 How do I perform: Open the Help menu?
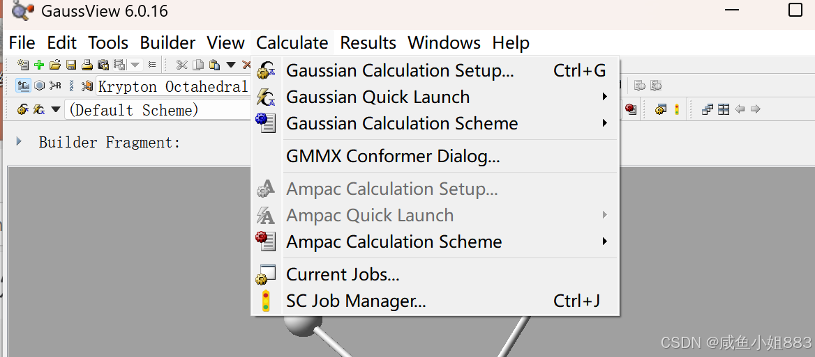(x=511, y=42)
